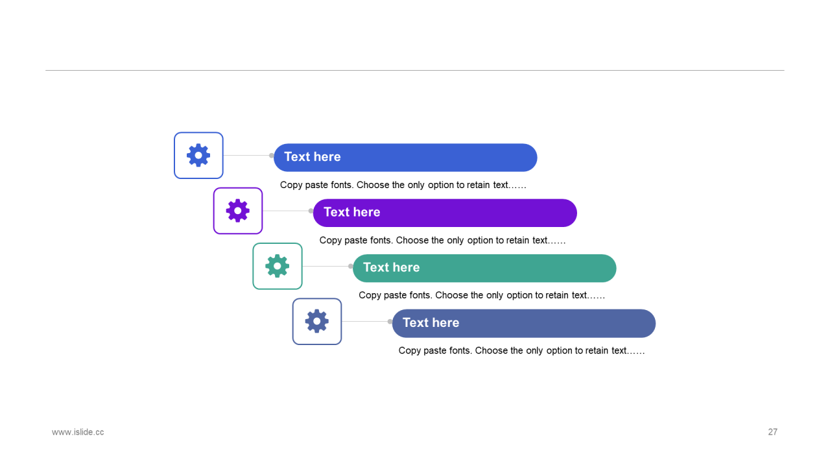Select gray connector dot beside purple banner
The image size is (830, 467).
[x=311, y=211]
